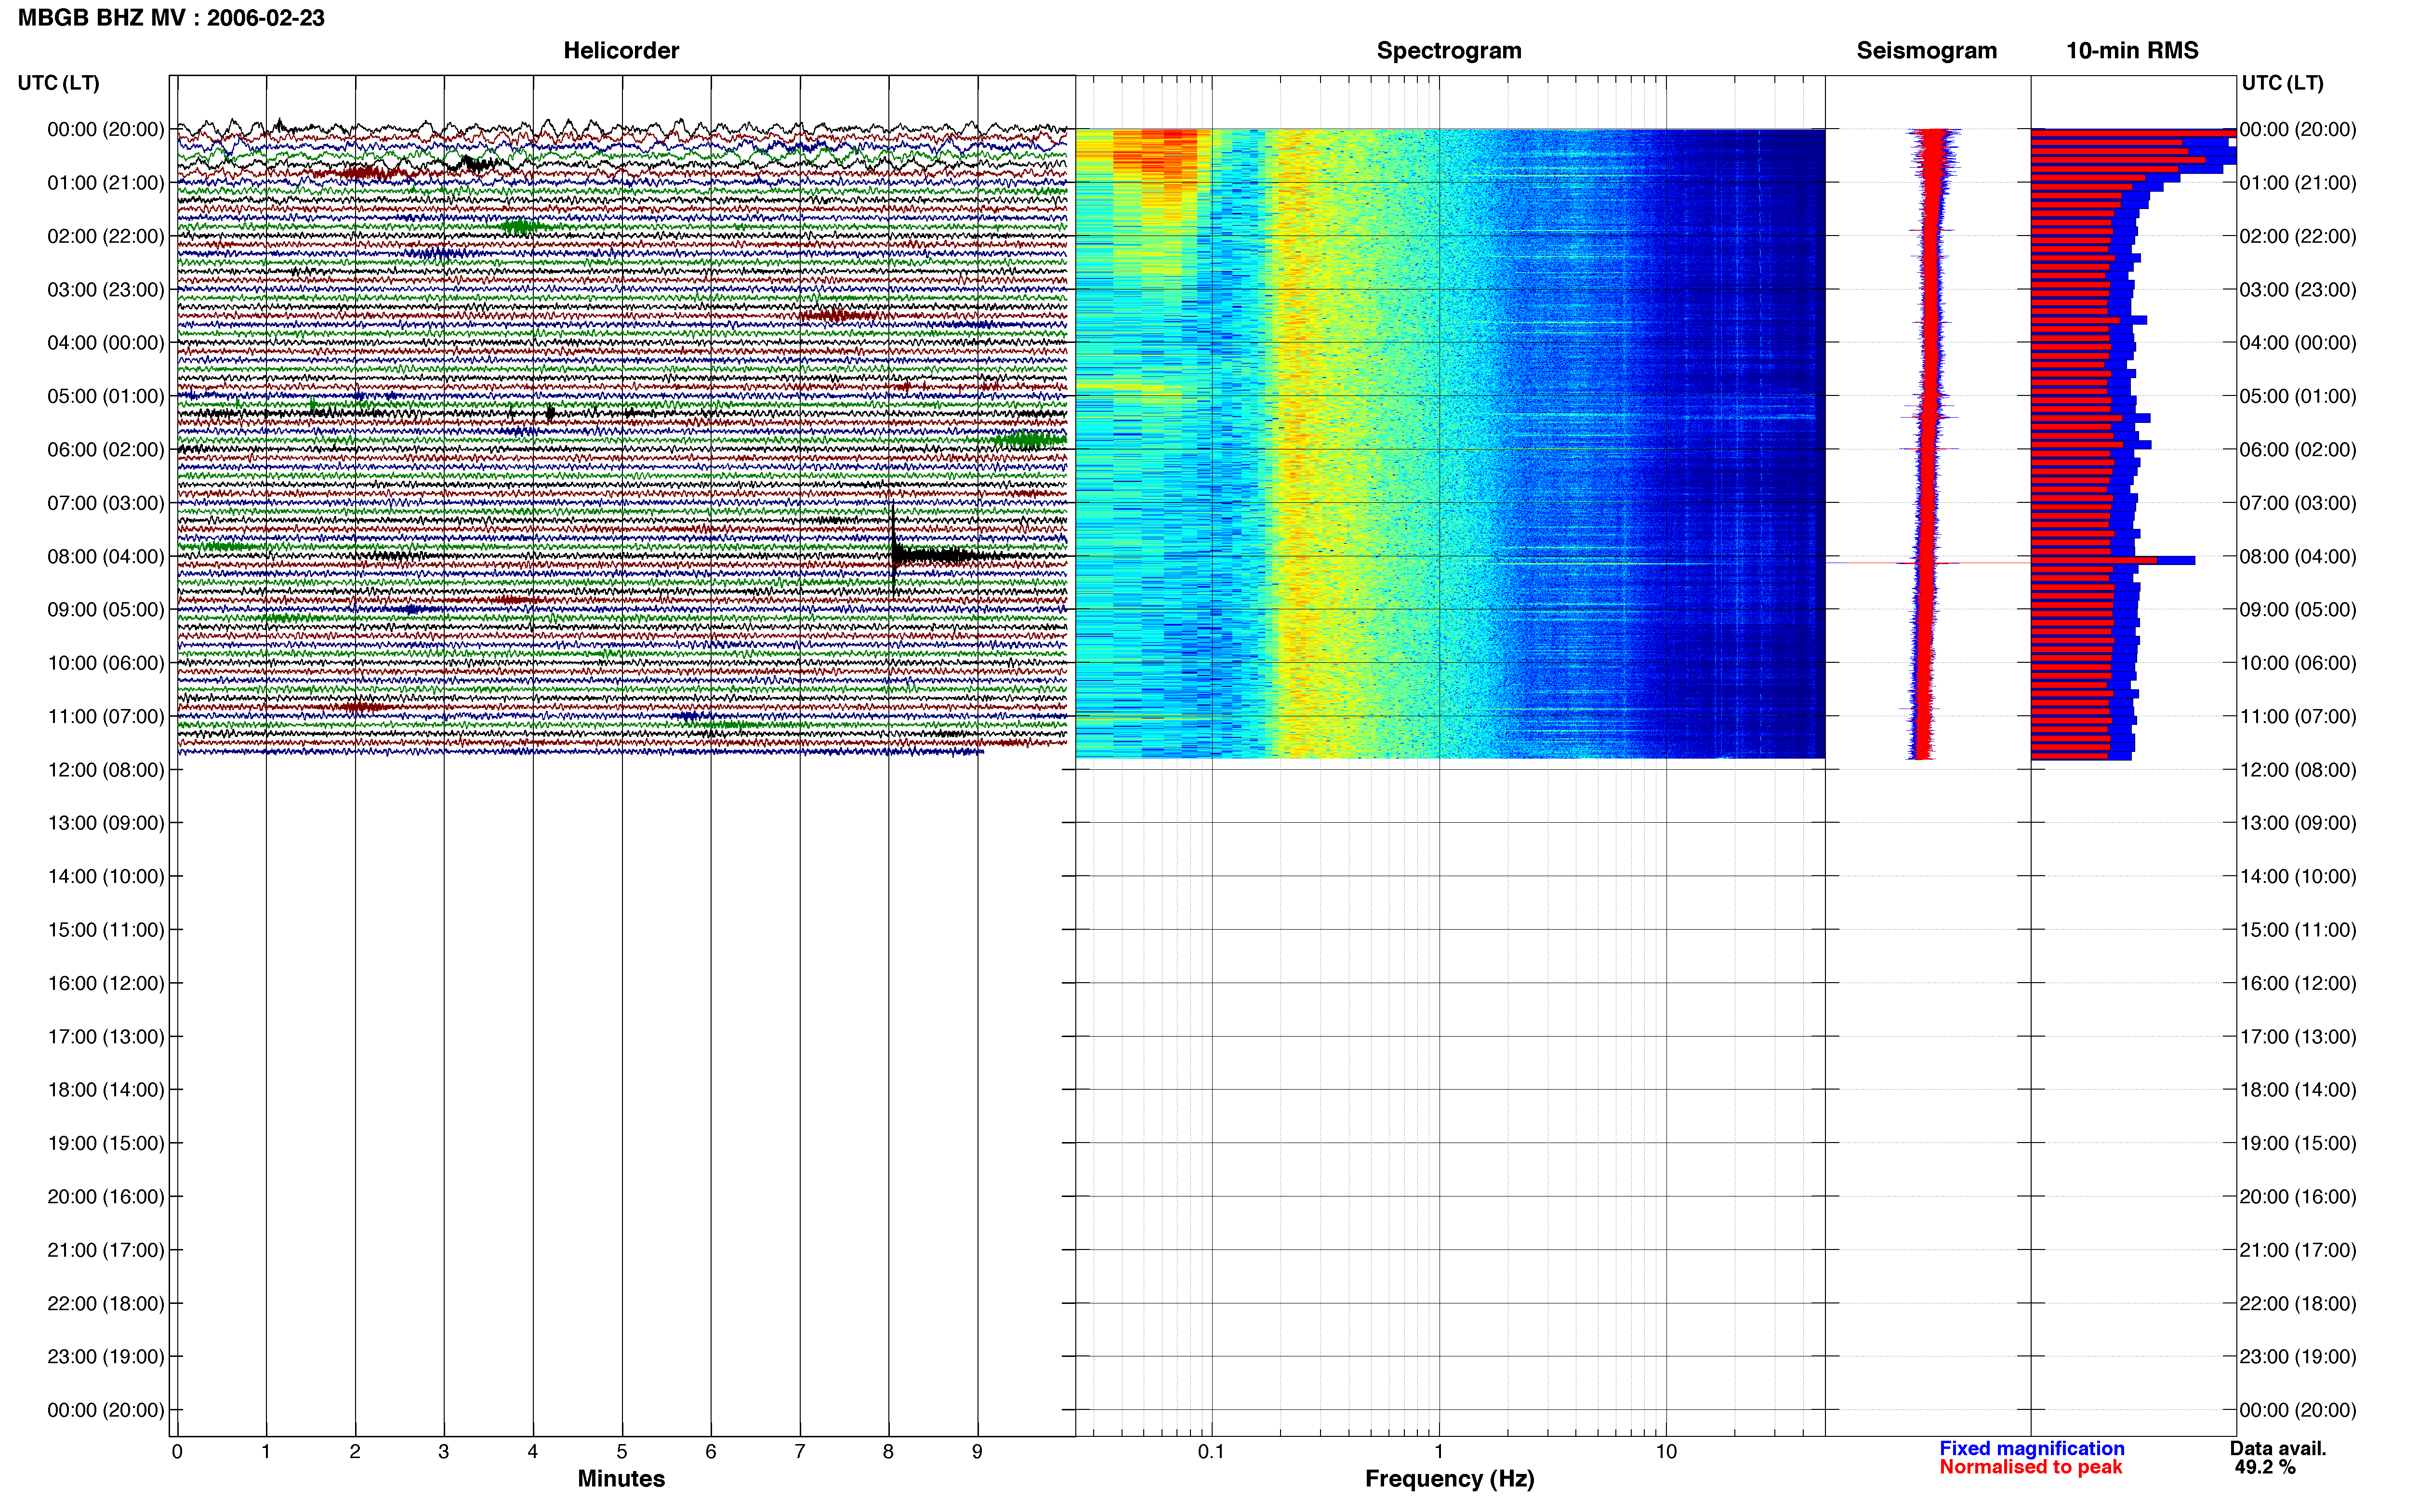
Task: Click the '10' Hz frequency tick label
Action: click(1666, 1452)
